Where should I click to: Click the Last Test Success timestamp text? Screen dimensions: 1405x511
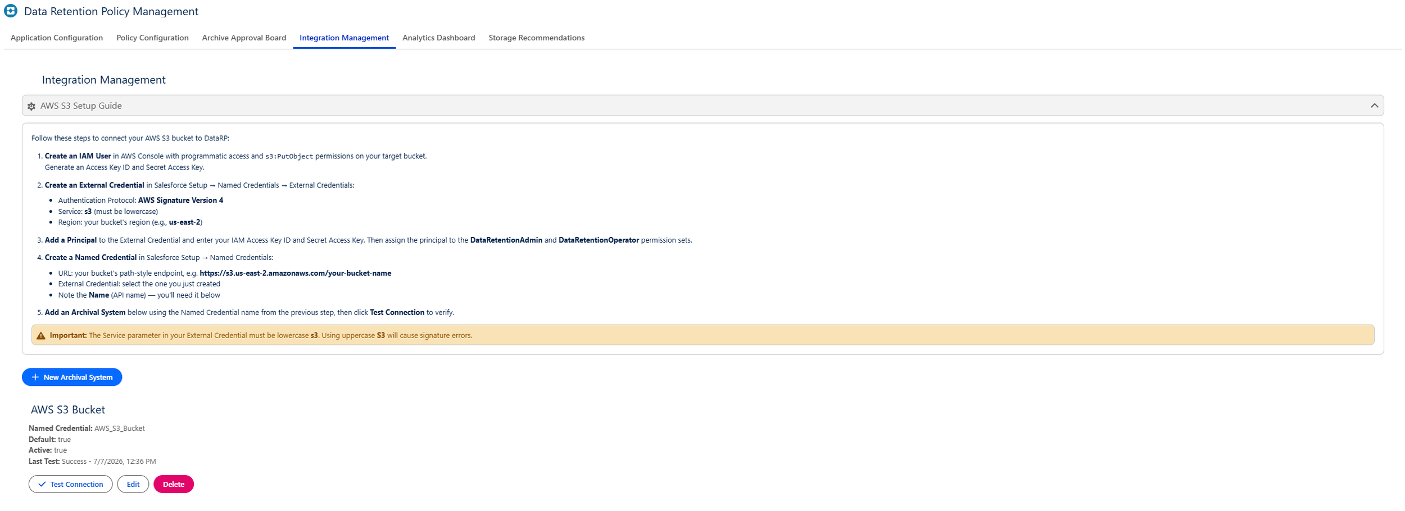109,462
